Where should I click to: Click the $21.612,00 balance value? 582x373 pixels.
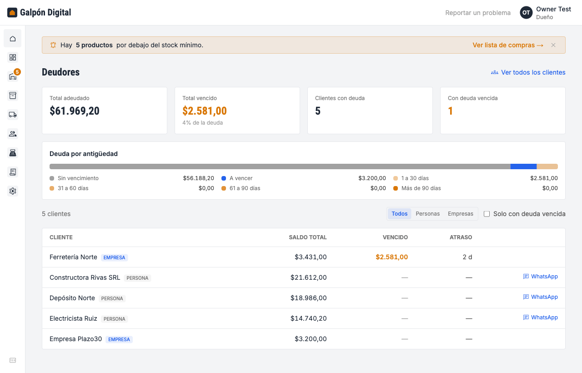tap(309, 277)
